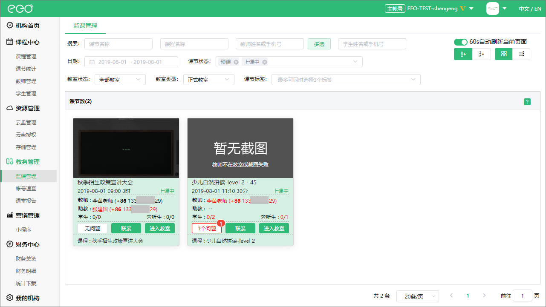Open the 教室类型 正式教室 dropdown

click(x=209, y=80)
